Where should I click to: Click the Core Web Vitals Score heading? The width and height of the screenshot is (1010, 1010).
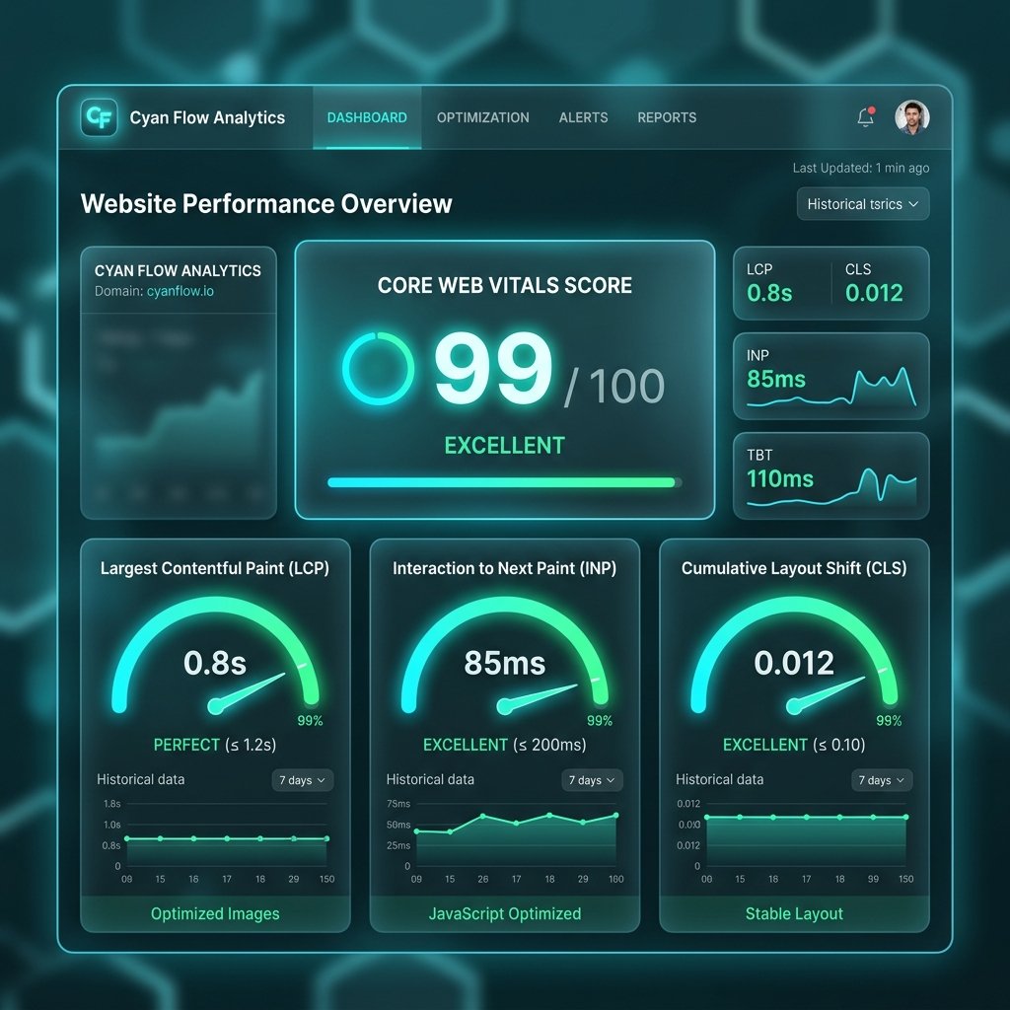[x=504, y=285]
